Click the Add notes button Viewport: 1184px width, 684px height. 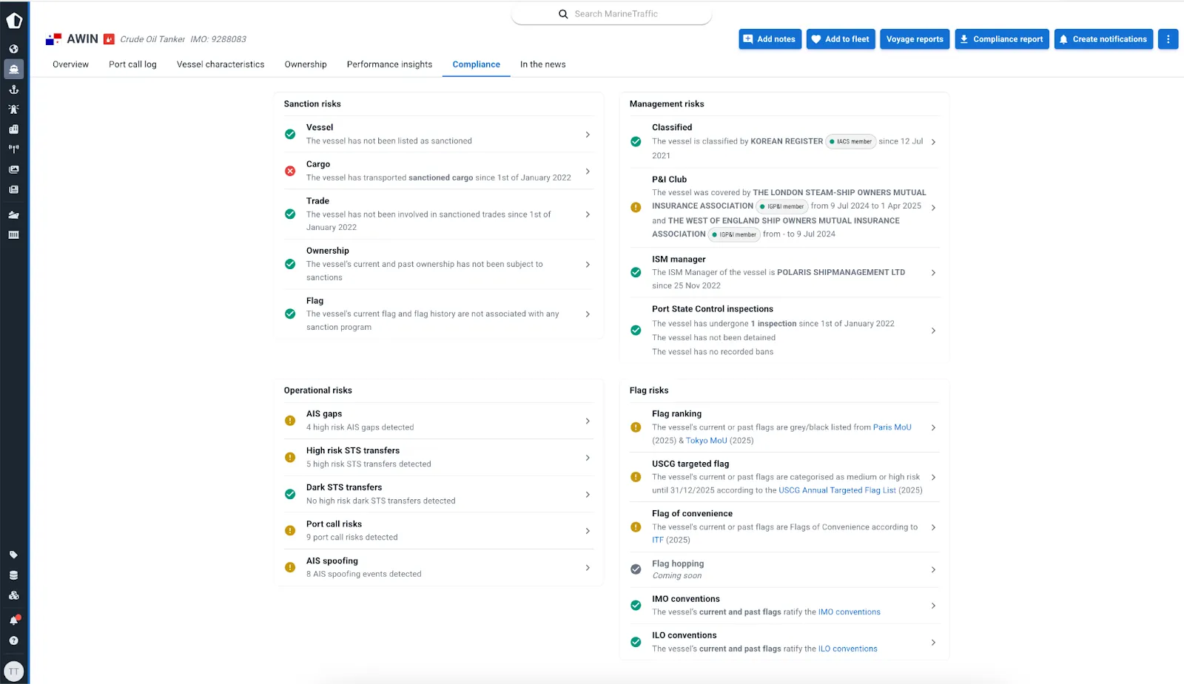770,39
